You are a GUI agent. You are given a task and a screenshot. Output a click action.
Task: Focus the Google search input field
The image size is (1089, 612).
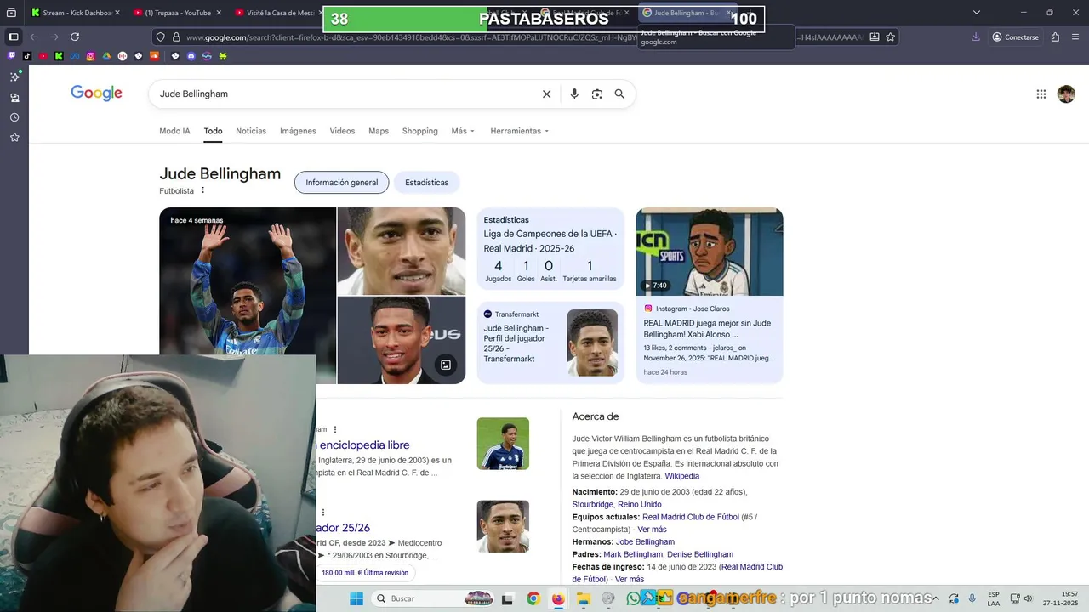(x=347, y=94)
